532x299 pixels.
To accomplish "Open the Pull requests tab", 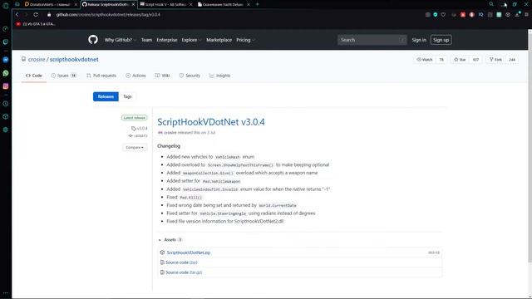I will (x=101, y=76).
